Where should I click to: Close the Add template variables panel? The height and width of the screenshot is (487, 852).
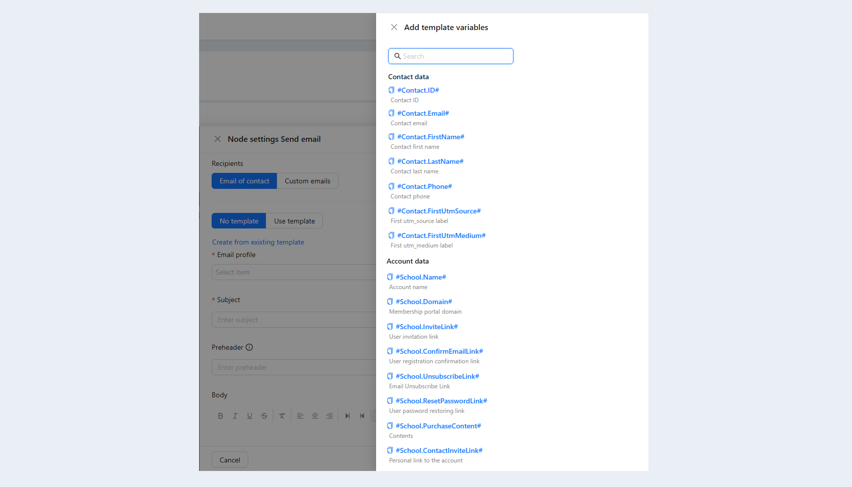click(x=394, y=27)
